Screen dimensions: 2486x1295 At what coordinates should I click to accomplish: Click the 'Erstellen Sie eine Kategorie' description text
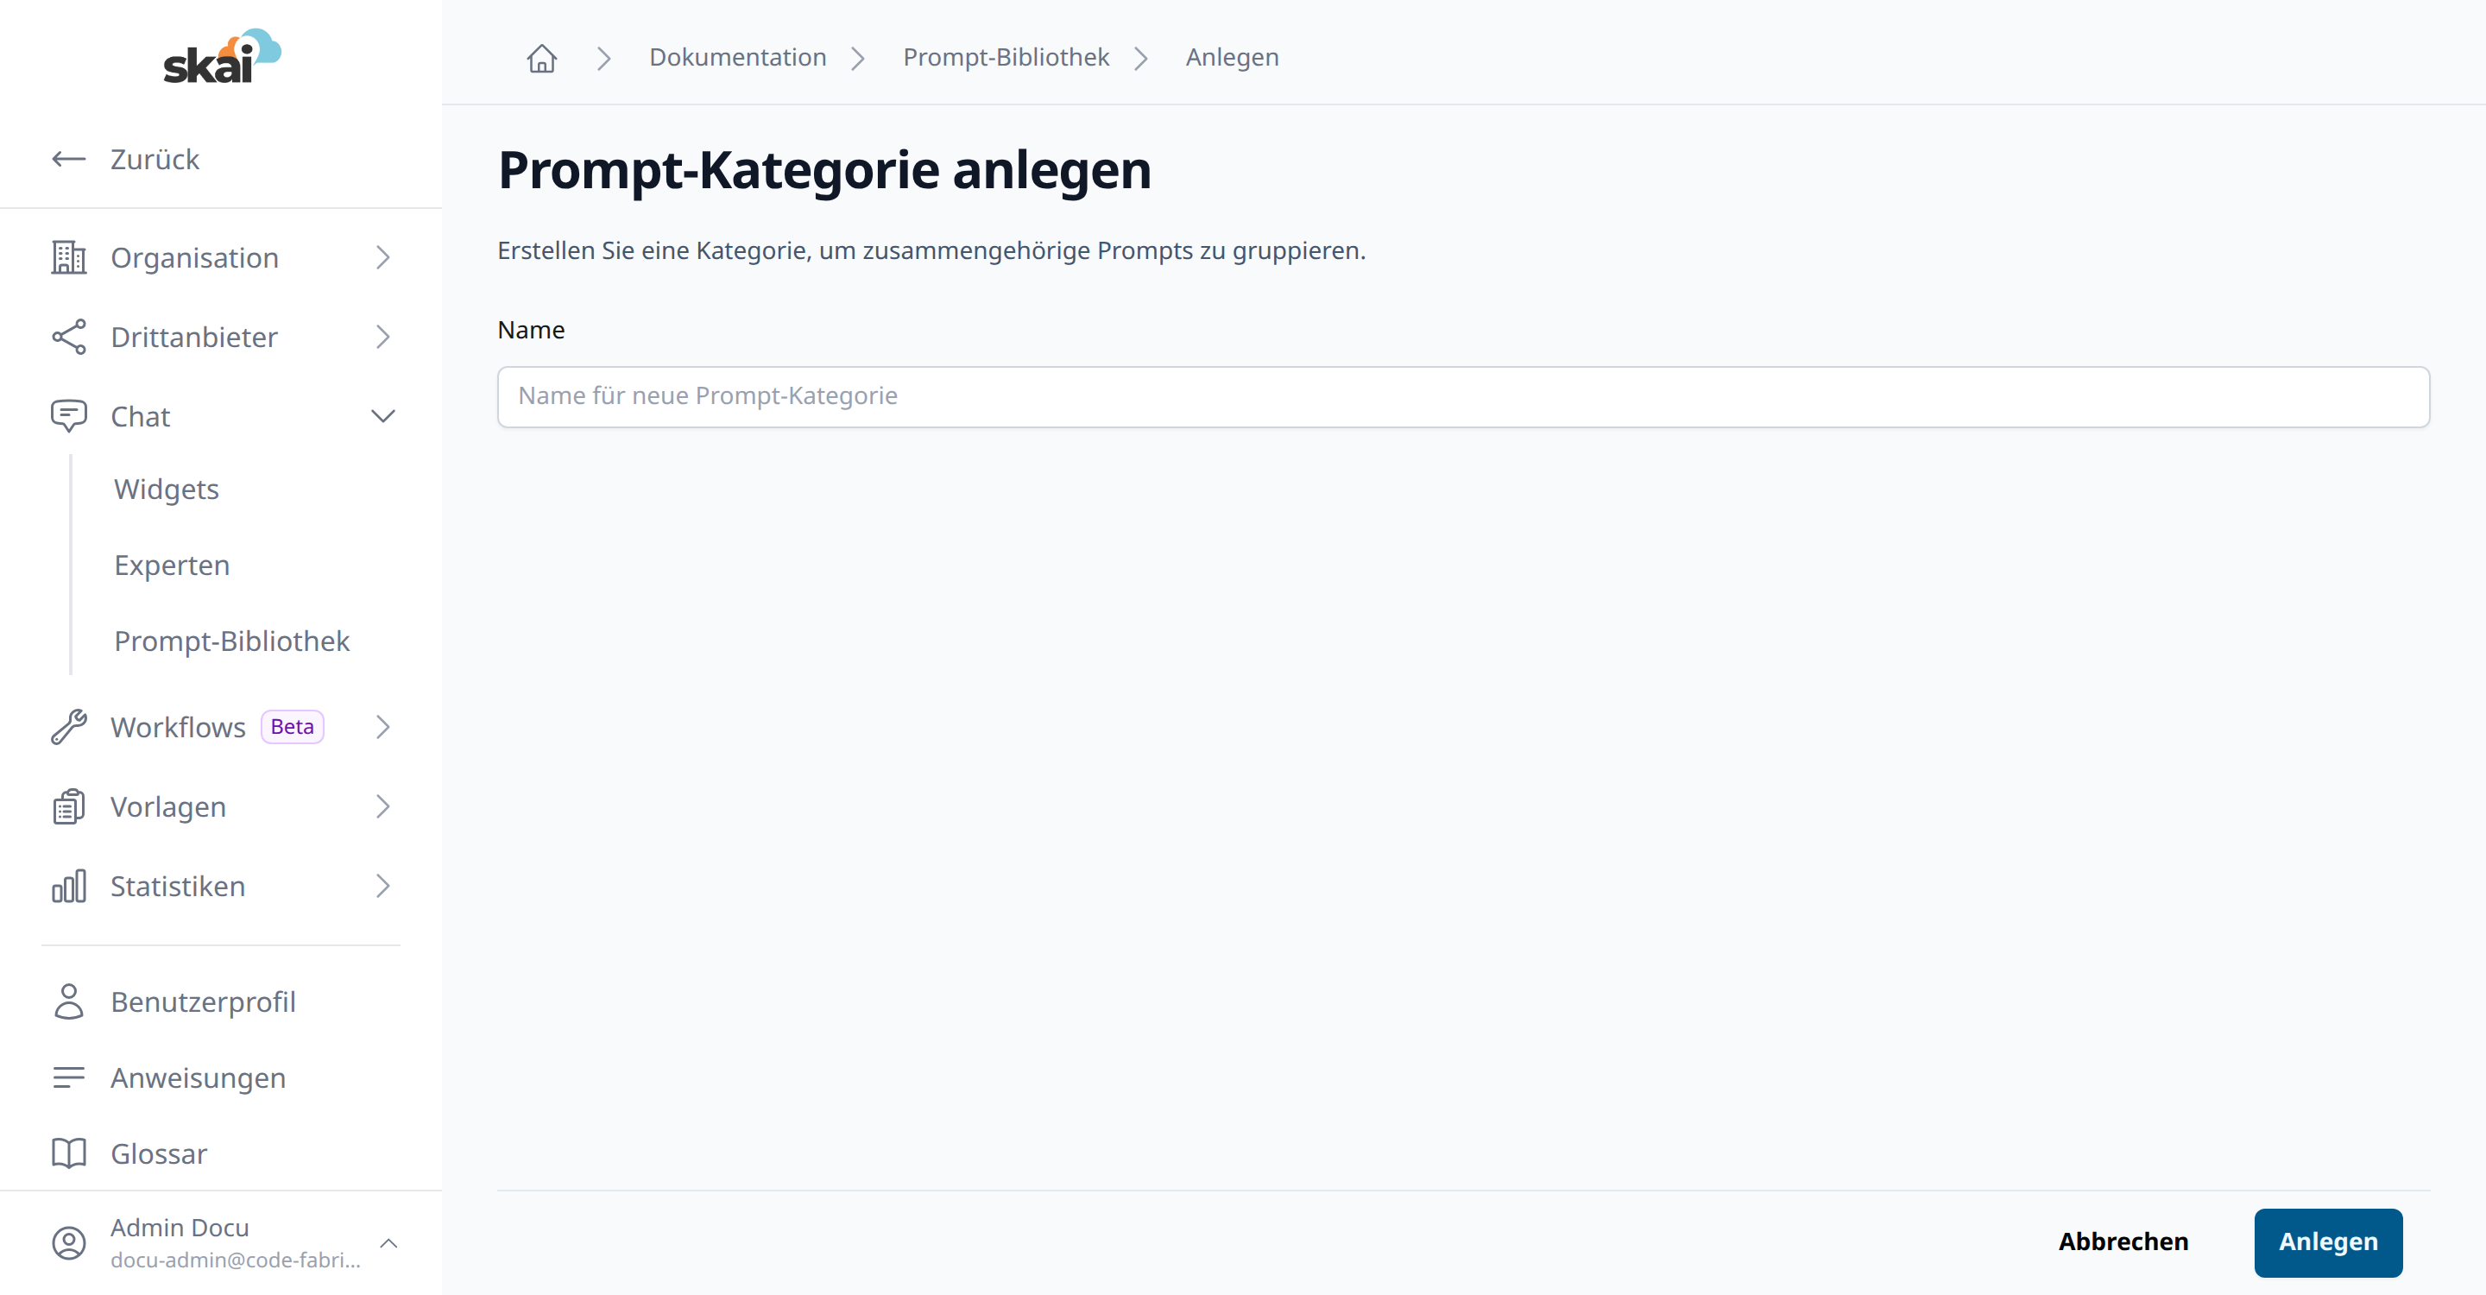pos(931,251)
